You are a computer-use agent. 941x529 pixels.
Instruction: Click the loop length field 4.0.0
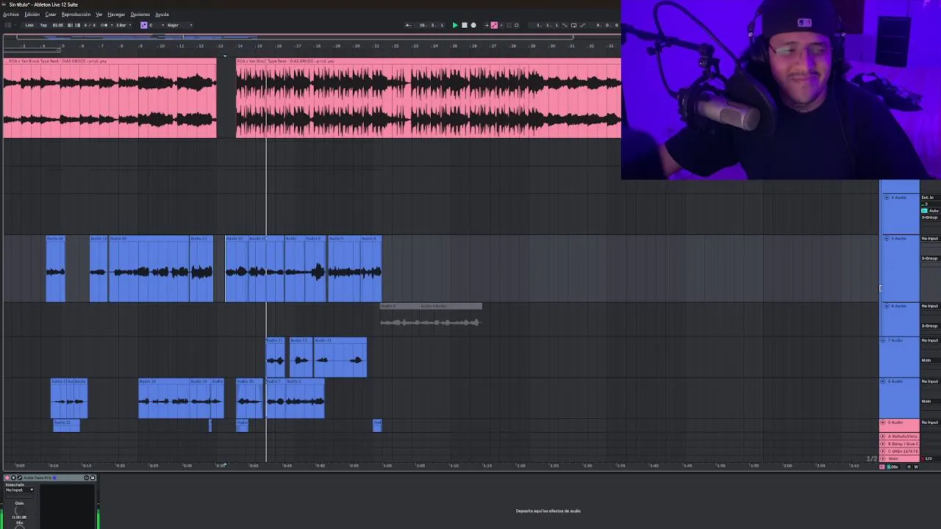pos(607,25)
